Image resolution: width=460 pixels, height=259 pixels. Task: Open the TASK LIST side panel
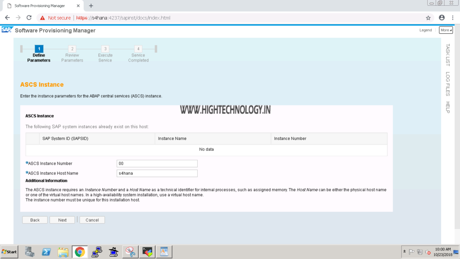[448, 55]
